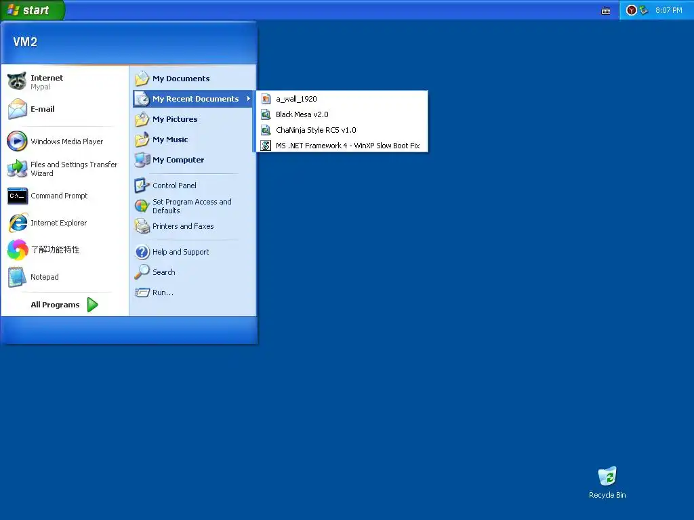Click the Help and Support question mark icon

[142, 252]
